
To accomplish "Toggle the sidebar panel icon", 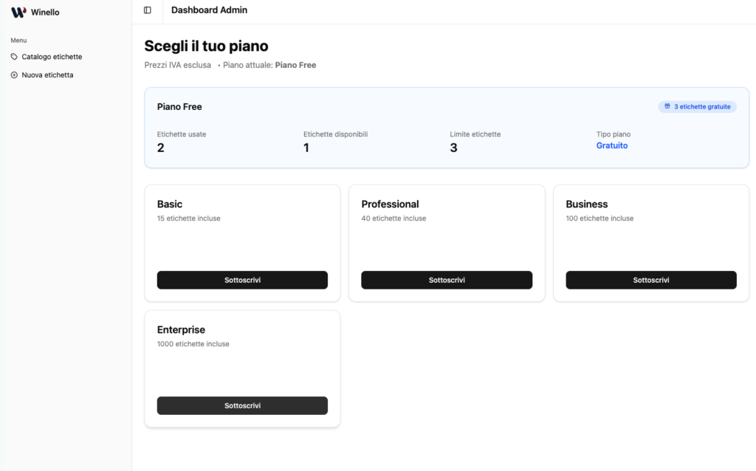I will pyautogui.click(x=148, y=10).
